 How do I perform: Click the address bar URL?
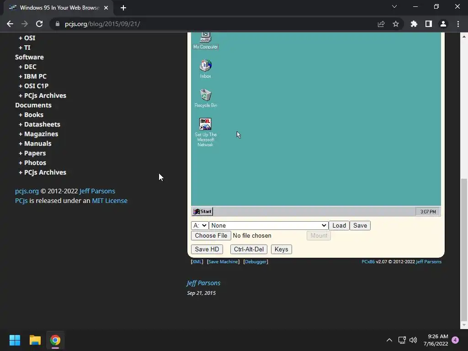(102, 24)
